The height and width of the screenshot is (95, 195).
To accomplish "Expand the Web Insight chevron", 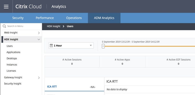I will [x=39, y=33].
